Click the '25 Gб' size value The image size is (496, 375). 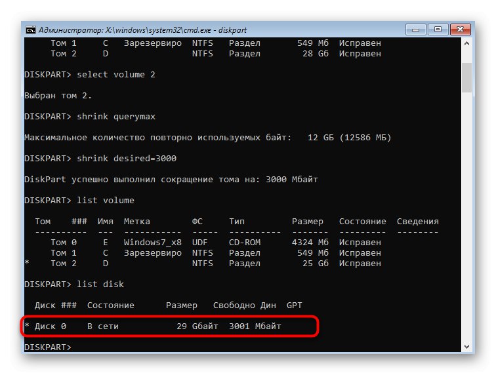click(x=316, y=264)
